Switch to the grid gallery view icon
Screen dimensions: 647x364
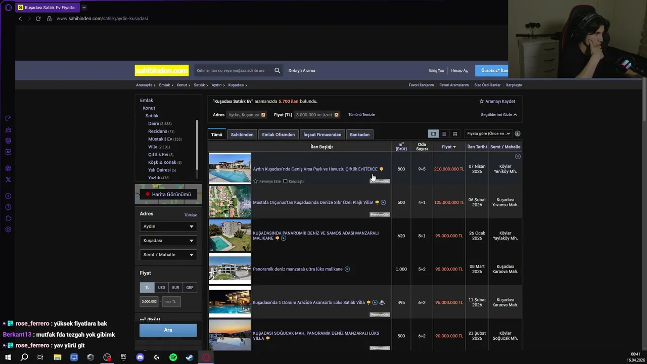tap(455, 133)
